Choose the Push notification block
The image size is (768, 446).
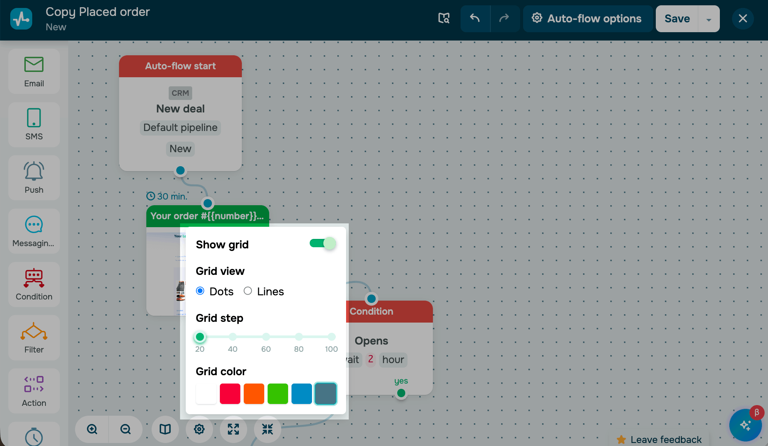34,178
